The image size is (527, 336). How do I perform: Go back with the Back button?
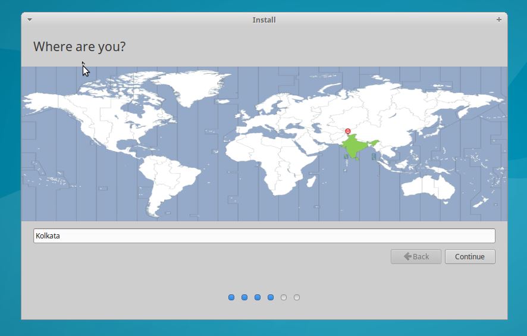tap(416, 257)
